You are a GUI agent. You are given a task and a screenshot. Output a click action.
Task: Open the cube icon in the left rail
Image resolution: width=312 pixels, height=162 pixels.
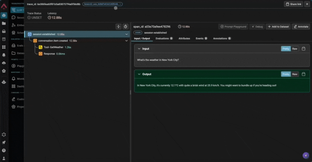point(4,15)
